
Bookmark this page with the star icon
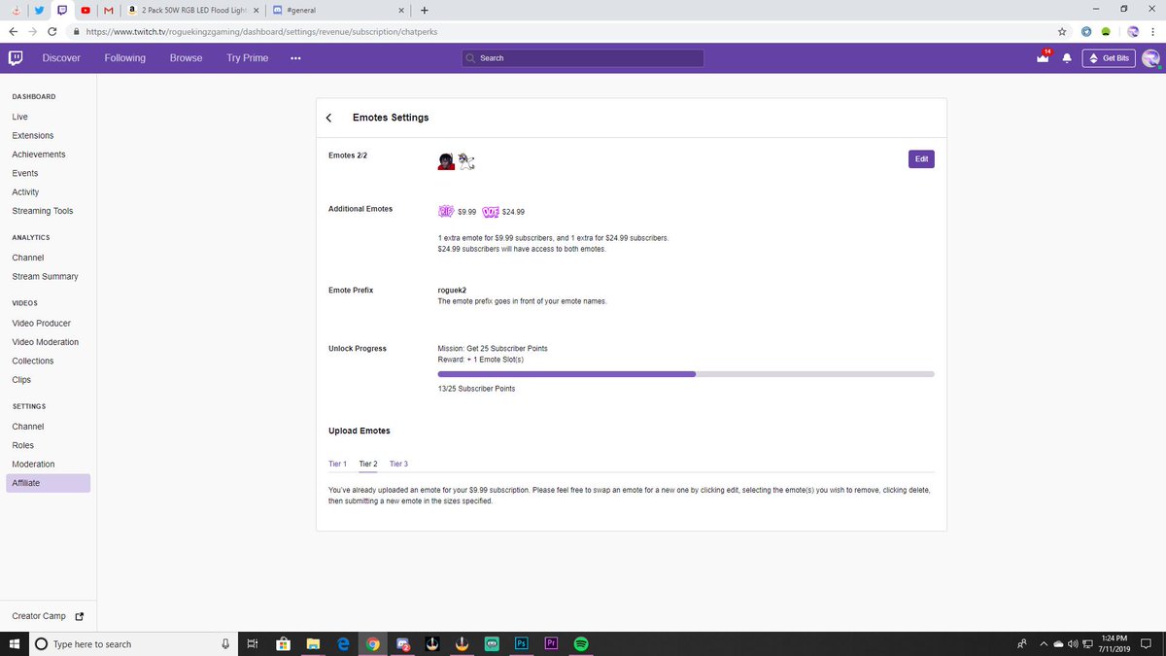click(x=1062, y=31)
